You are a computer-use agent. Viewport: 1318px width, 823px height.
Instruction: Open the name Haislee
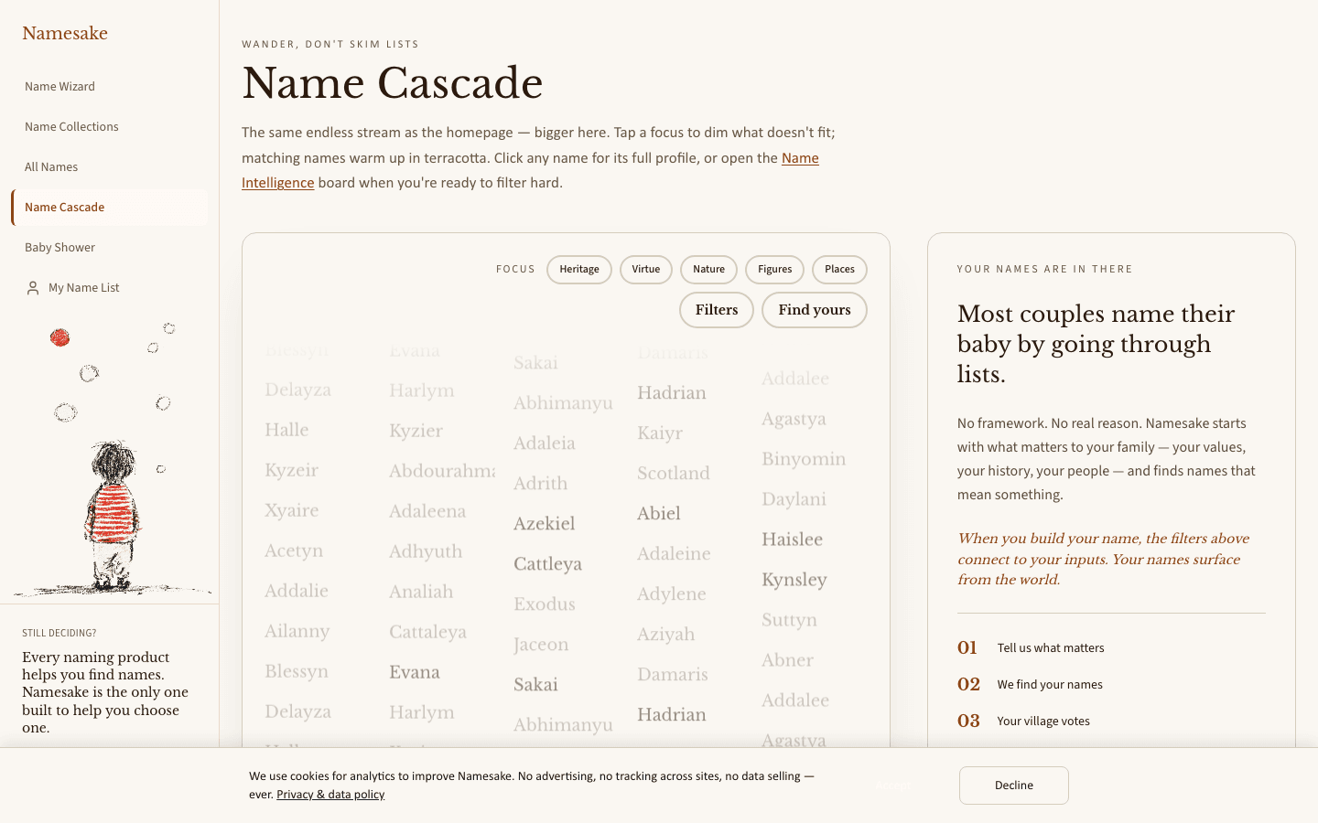792,540
